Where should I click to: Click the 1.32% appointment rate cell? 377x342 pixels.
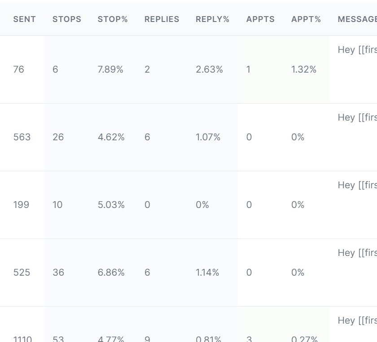[x=304, y=69]
